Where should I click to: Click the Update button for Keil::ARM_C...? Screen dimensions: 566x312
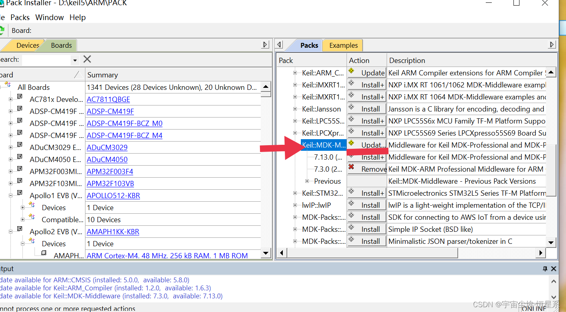[367, 73]
